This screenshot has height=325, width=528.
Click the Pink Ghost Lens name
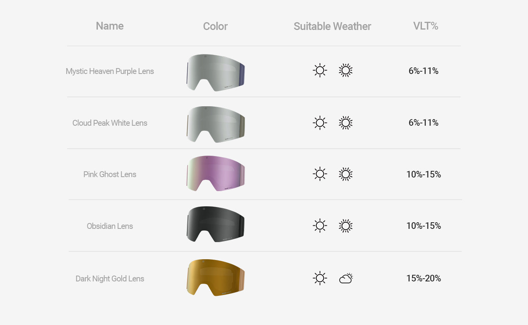click(x=110, y=174)
